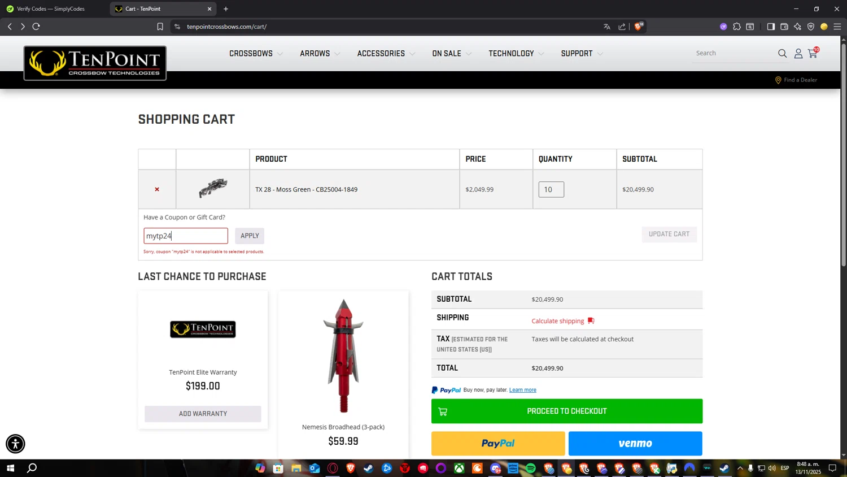Open a new browser tab

pyautogui.click(x=226, y=9)
